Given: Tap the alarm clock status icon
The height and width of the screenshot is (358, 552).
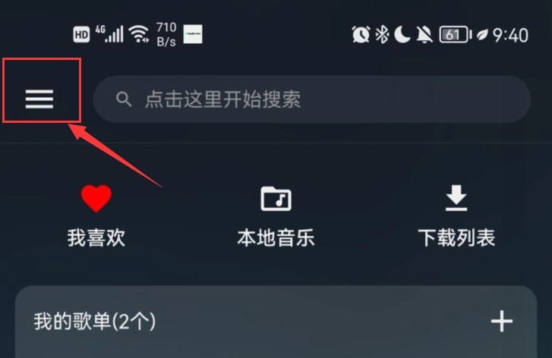Looking at the screenshot, I should (361, 35).
